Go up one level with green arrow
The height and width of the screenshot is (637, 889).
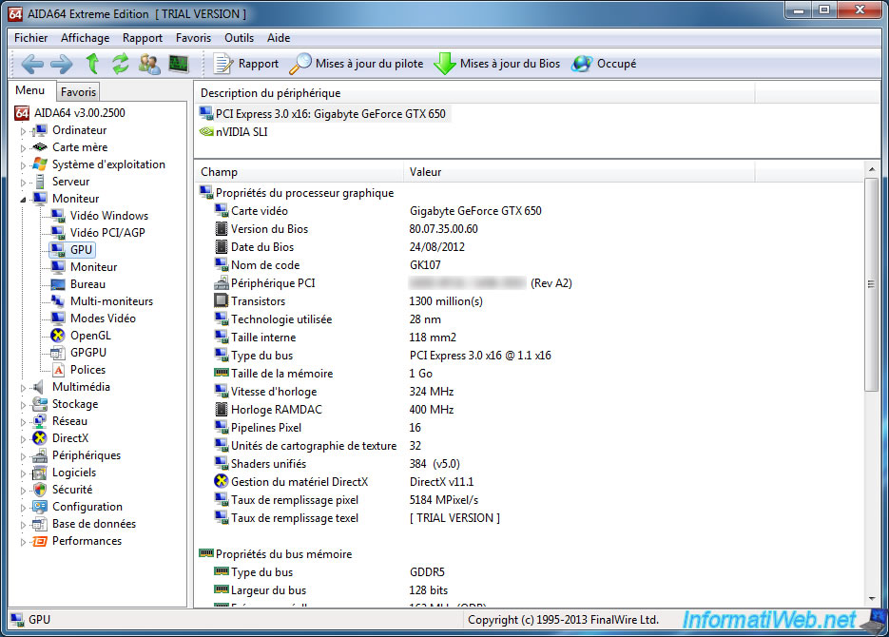tap(92, 64)
